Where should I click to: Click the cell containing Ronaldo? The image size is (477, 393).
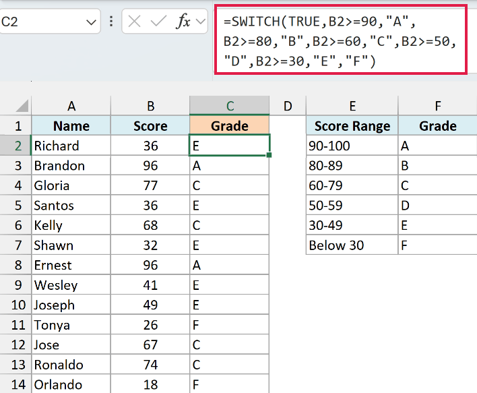(x=71, y=365)
